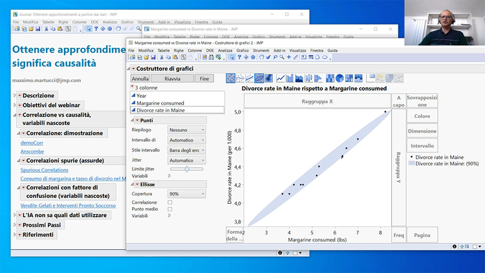This screenshot has width=485, height=273.
Task: Click the Annulla button
Action: point(140,78)
